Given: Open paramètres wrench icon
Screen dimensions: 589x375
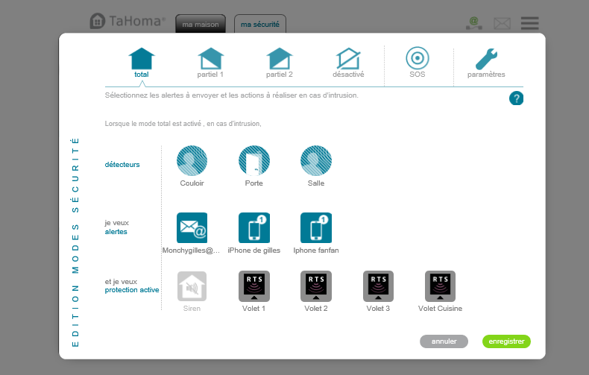Looking at the screenshot, I should tap(486, 60).
